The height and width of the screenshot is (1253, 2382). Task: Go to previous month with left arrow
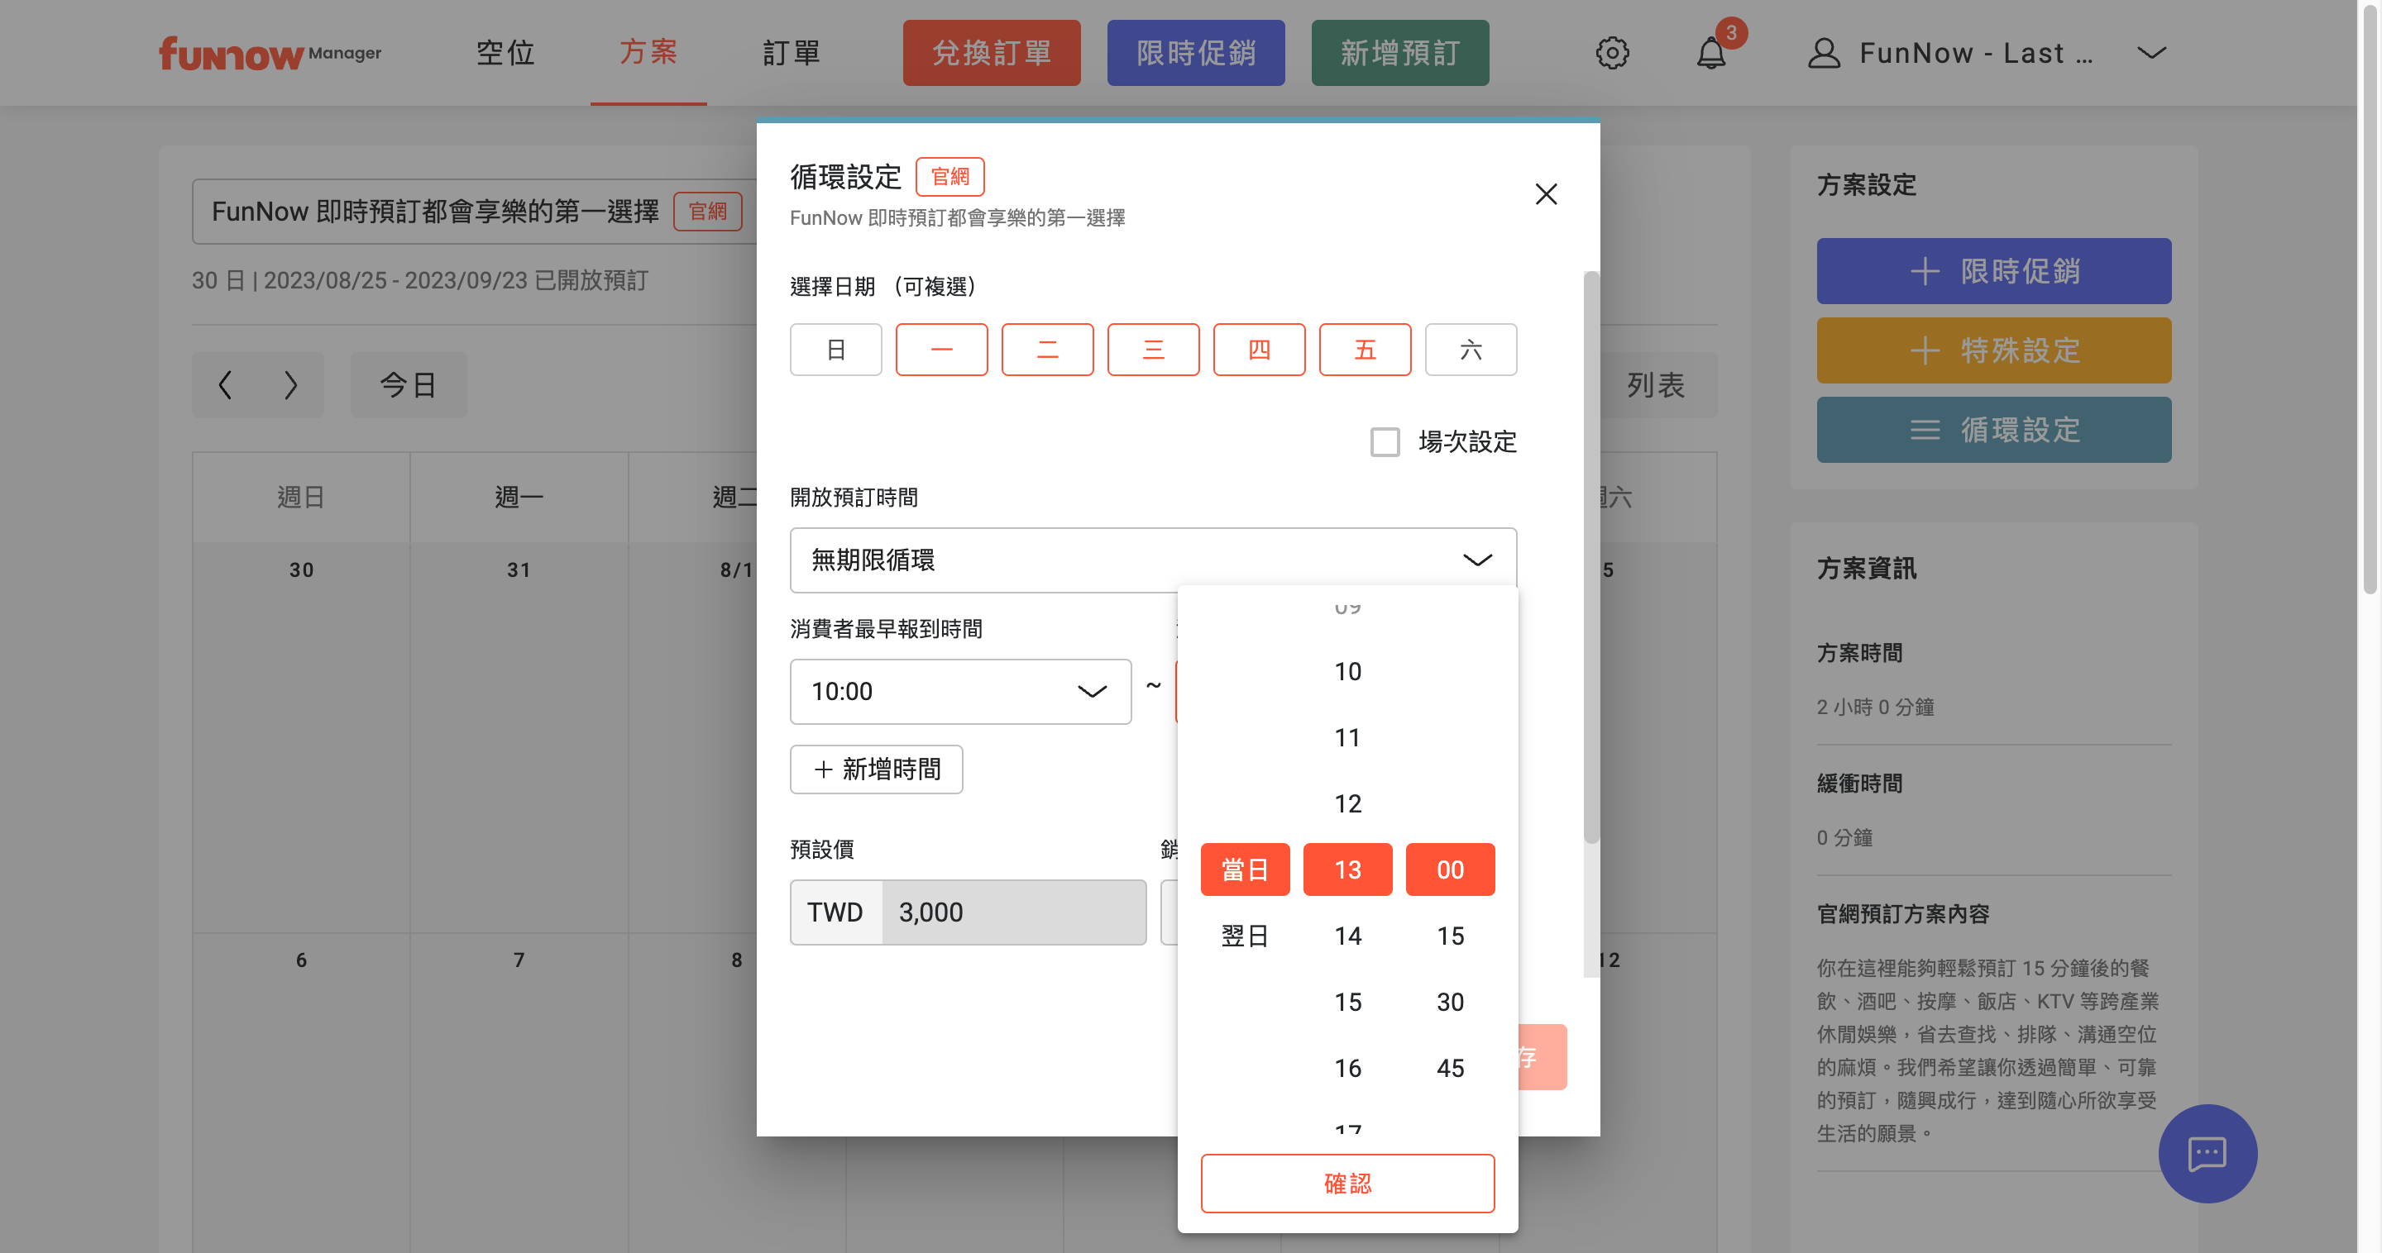click(225, 384)
